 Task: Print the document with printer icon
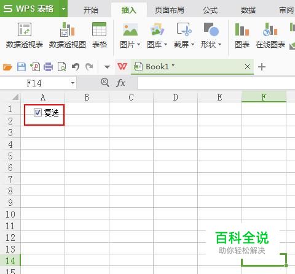[49, 67]
